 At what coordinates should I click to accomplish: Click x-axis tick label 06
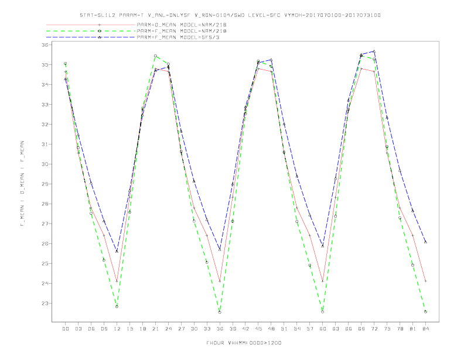click(91, 329)
